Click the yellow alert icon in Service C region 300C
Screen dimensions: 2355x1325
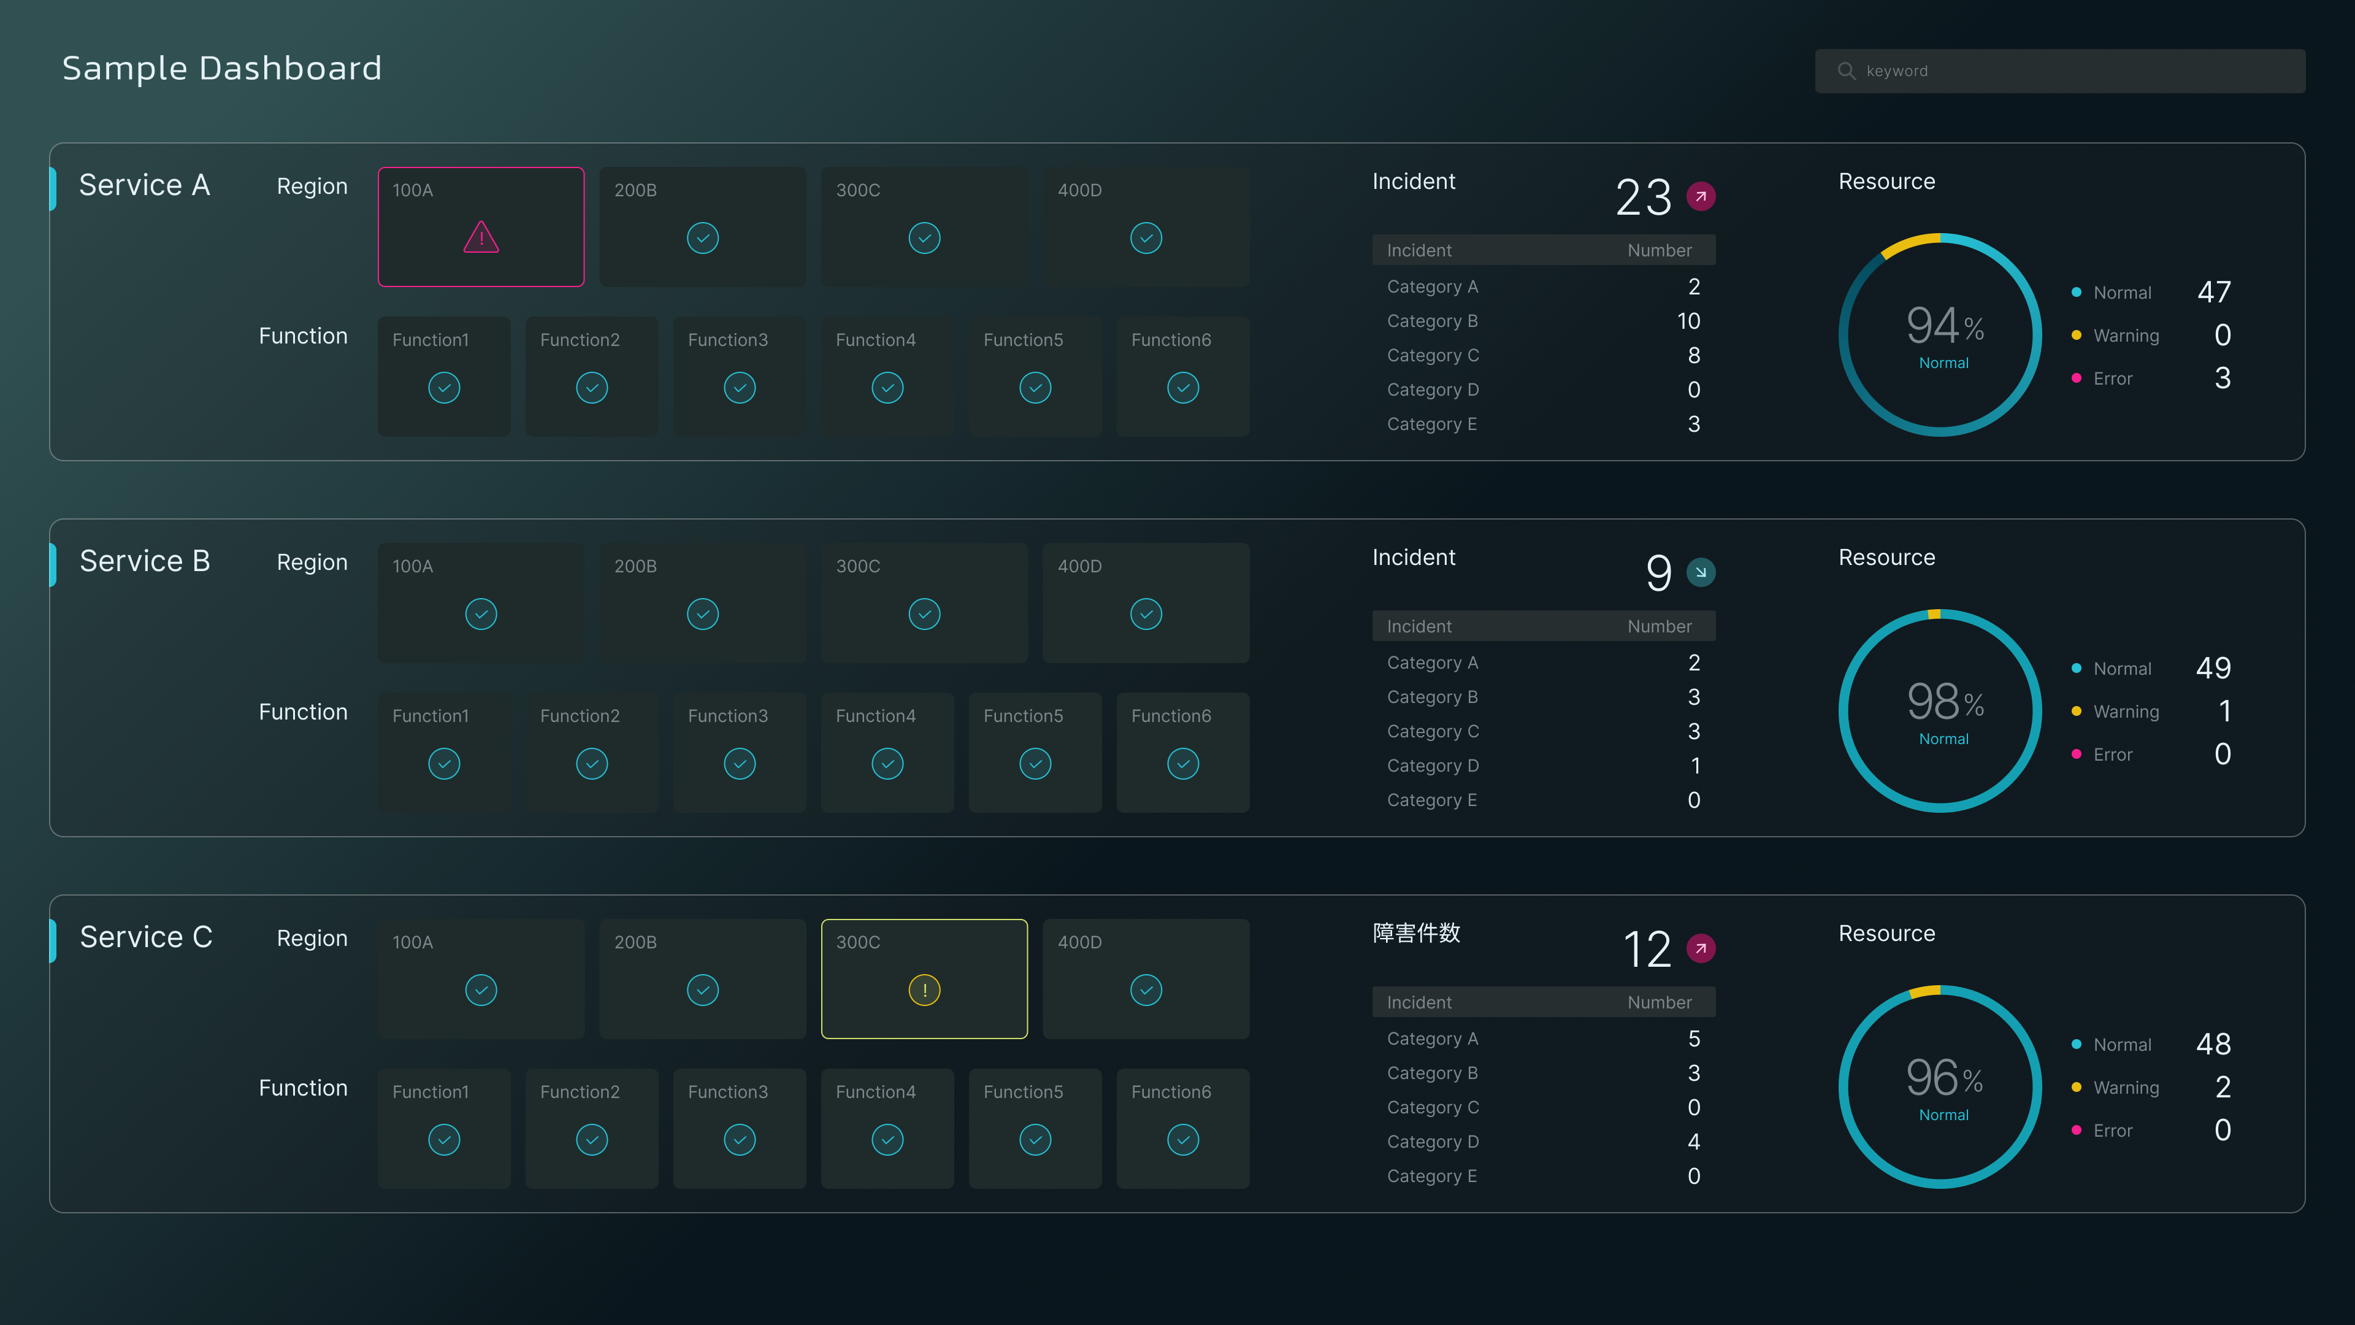click(x=924, y=990)
